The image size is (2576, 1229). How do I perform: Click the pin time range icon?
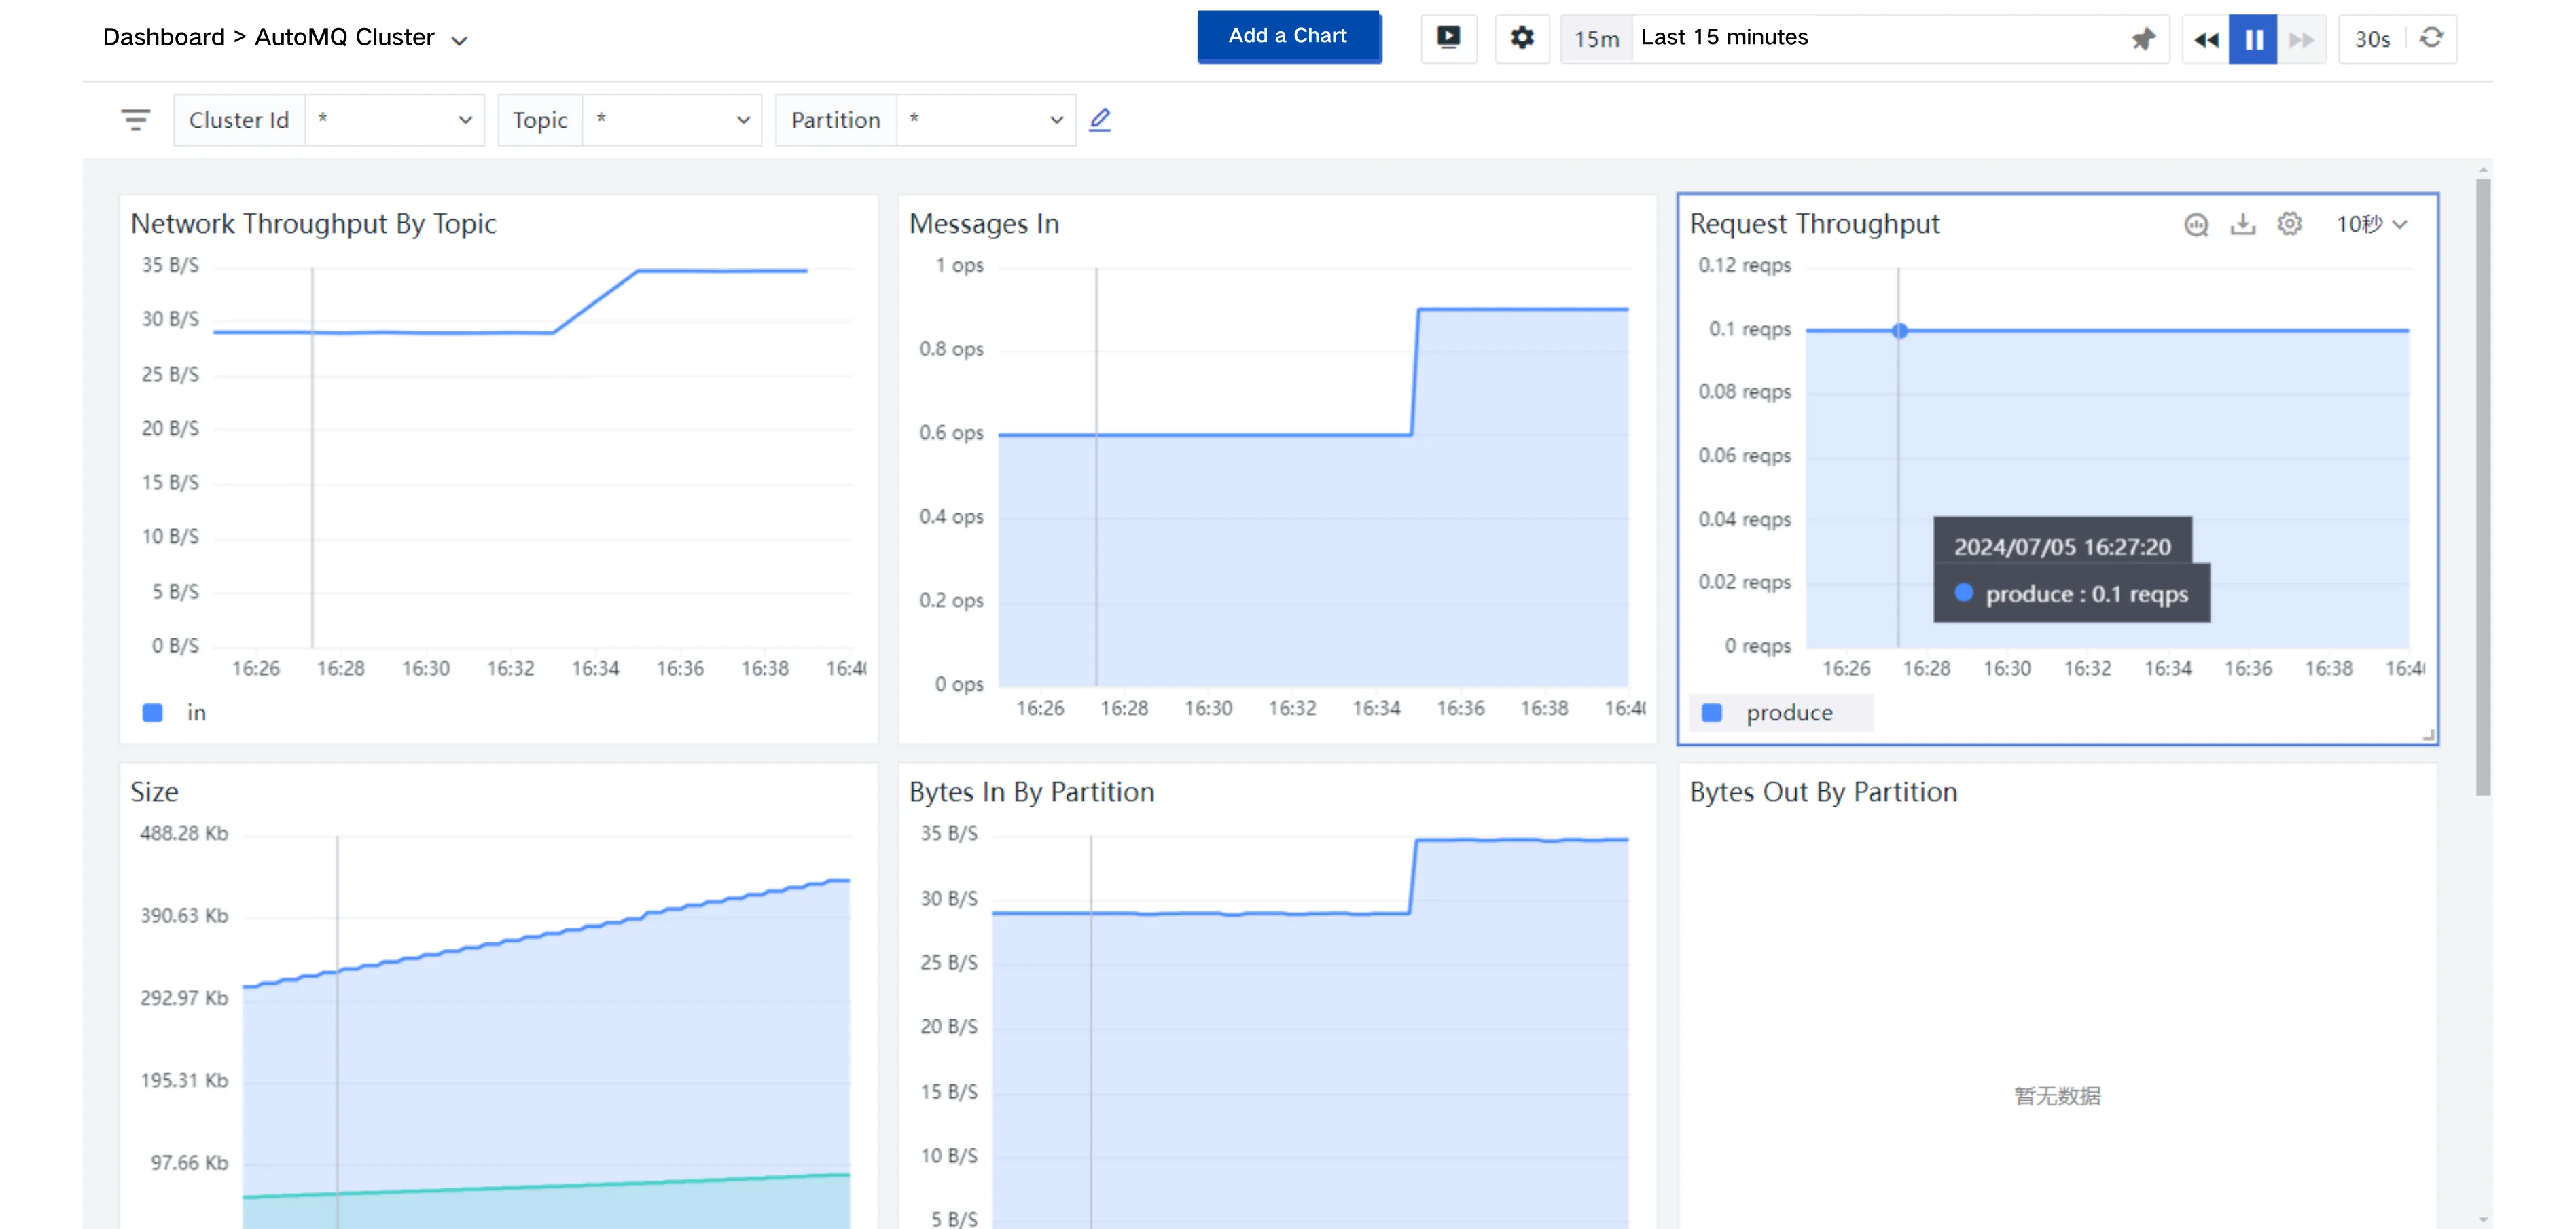tap(2142, 39)
